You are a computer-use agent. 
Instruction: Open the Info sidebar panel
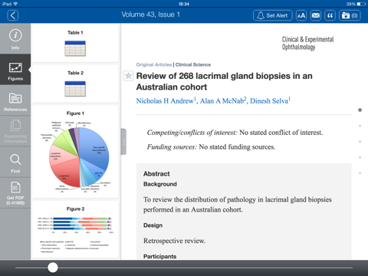(x=15, y=39)
